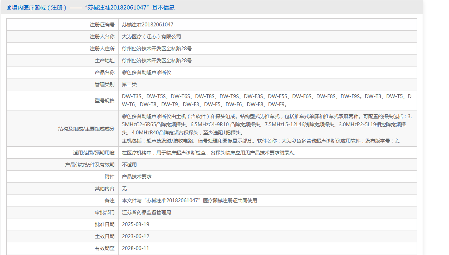This screenshot has height=255, width=449.
Task: Select the model list starting with DW-T3S
Action: point(267,100)
